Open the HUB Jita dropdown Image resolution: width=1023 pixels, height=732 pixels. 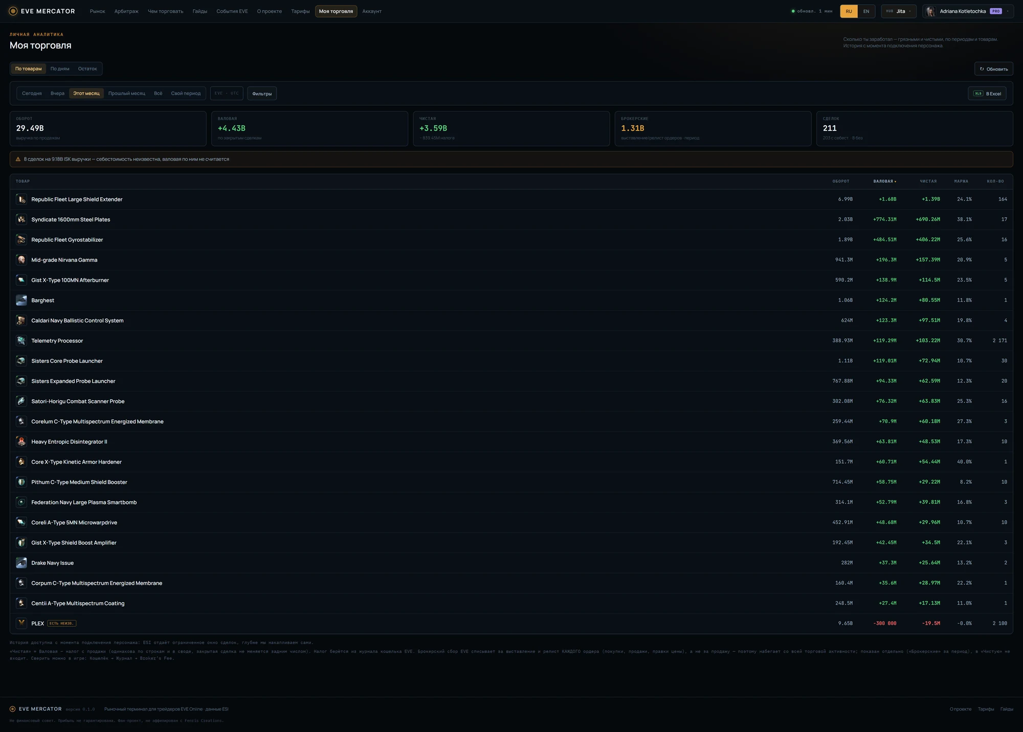[x=899, y=11]
